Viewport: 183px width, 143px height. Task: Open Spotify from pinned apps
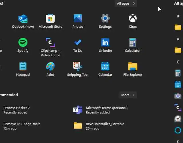23,45
